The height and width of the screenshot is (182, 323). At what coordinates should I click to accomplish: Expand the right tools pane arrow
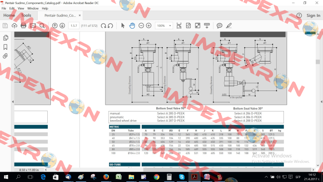tap(321, 101)
